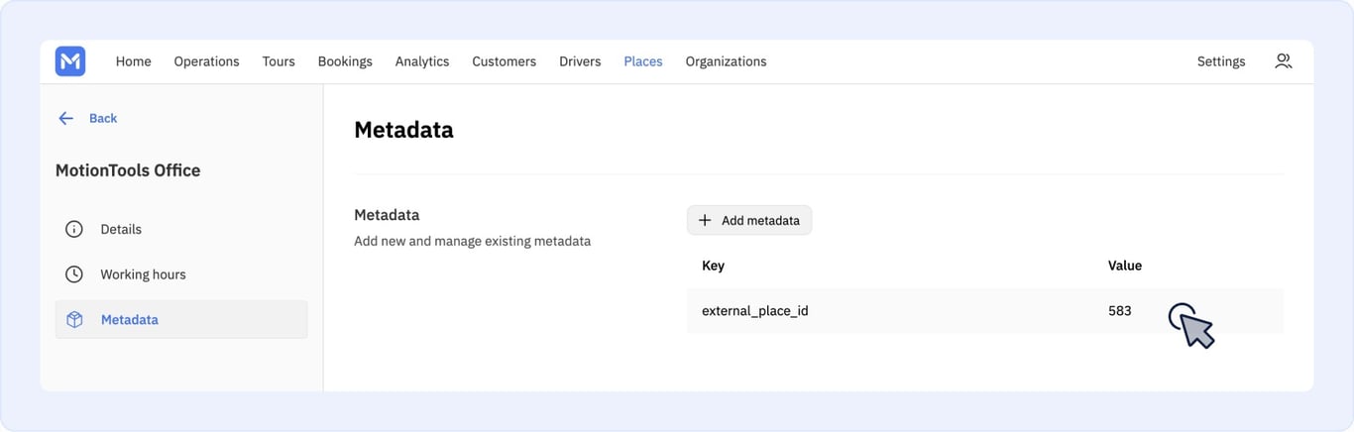
Task: Select the Places navigation item
Action: (x=643, y=61)
